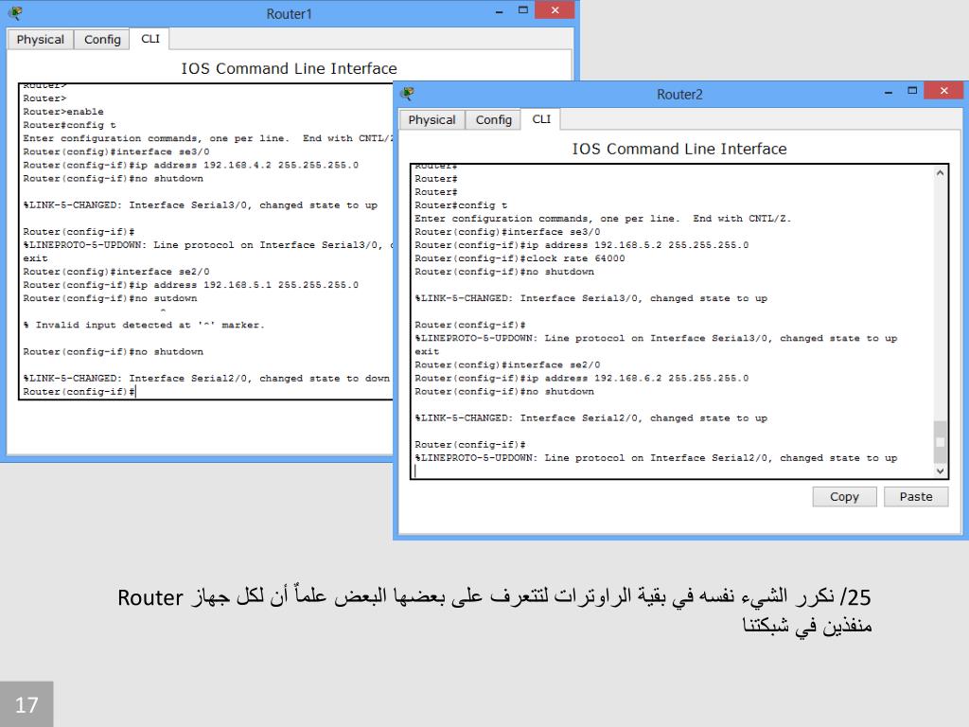Open the Physical tab in Router1 window
The image size is (969, 727).
[x=40, y=40]
